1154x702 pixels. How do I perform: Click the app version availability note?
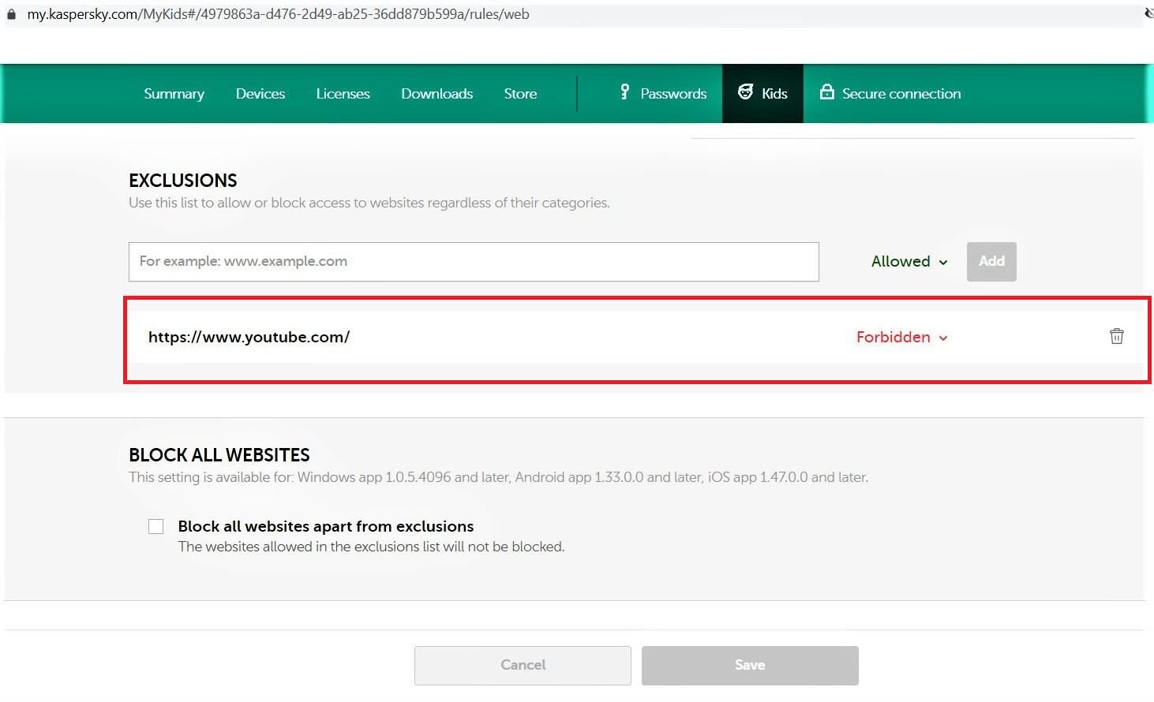[x=499, y=477]
